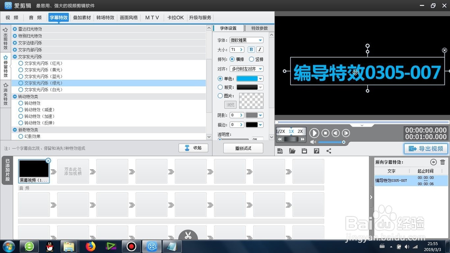Image resolution: width=450 pixels, height=253 pixels.
Task: Switch to 叠加素材 tab
Action: (82, 18)
